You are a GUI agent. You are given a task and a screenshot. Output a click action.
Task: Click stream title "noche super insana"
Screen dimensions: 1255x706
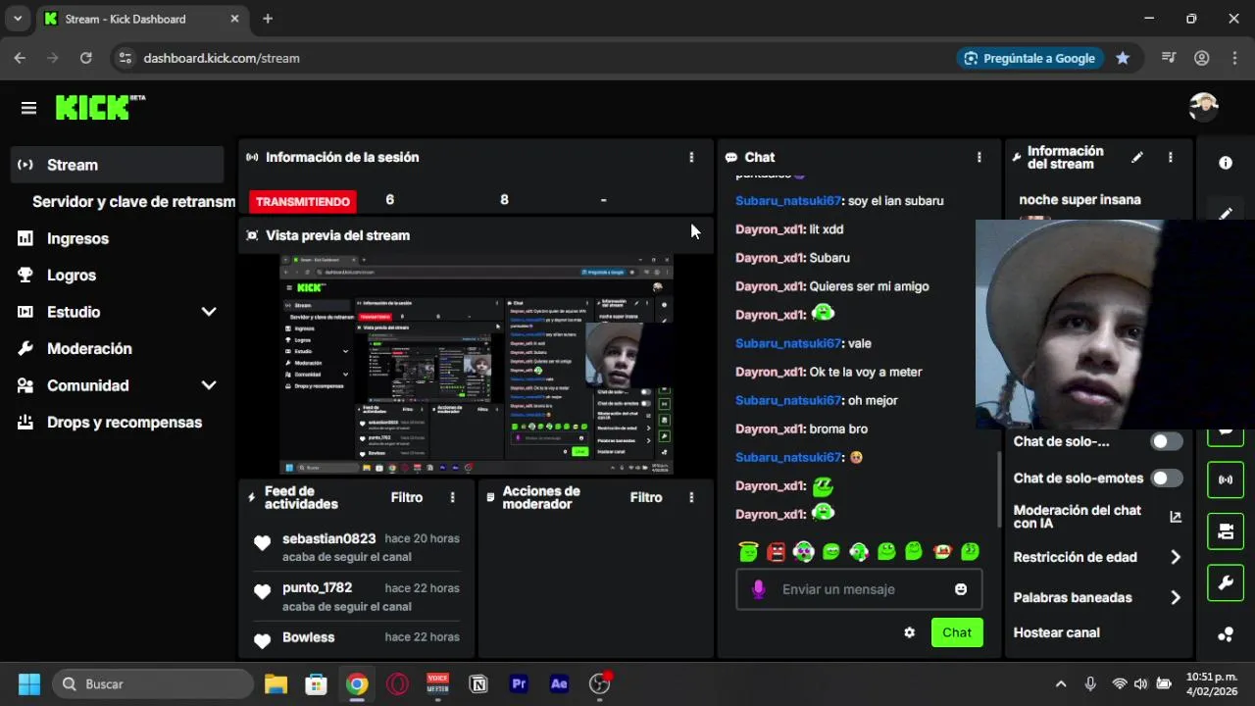[1079, 199]
